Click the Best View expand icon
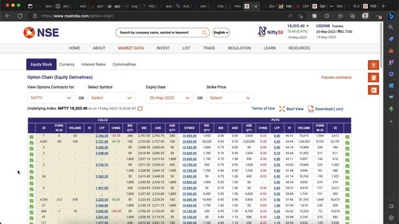Screen dimensions: 399x224 (282, 109)
